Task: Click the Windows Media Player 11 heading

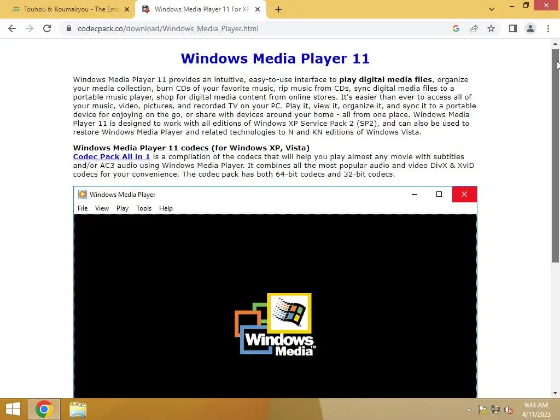Action: click(x=275, y=59)
